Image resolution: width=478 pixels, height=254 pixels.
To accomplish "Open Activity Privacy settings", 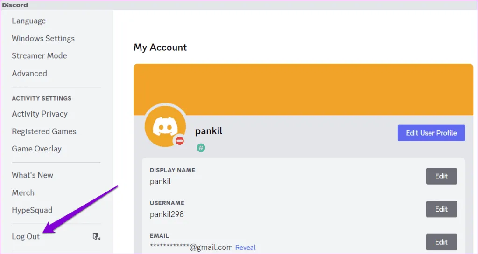I will 40,114.
